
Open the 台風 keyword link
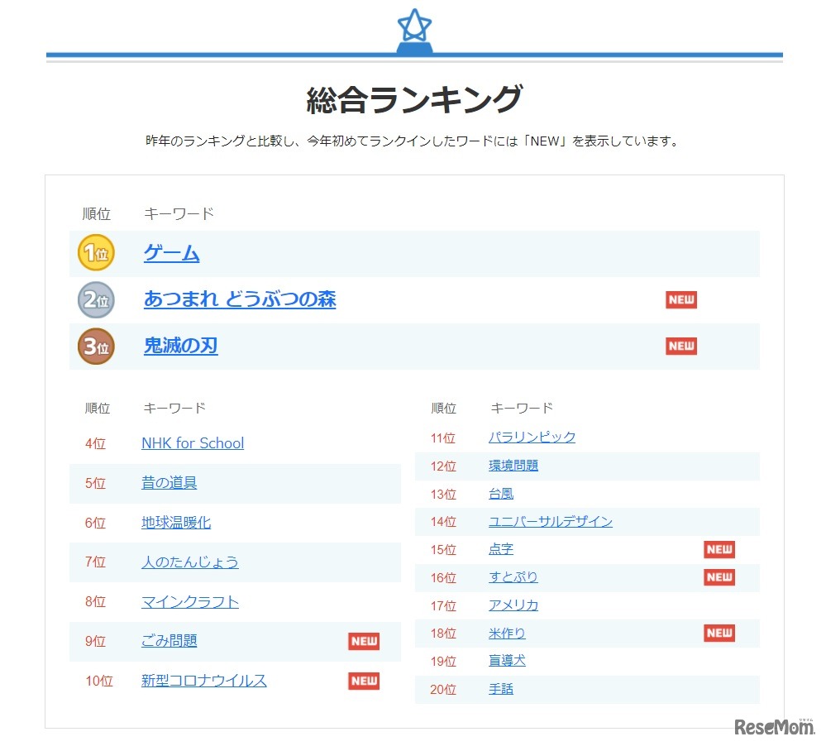click(x=501, y=494)
